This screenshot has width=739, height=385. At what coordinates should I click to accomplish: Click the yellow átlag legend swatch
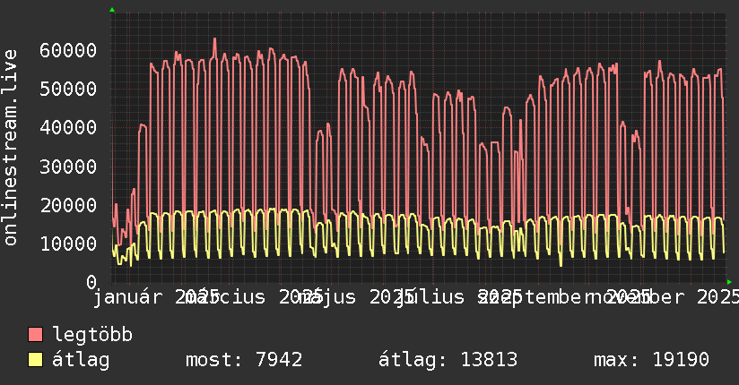click(x=35, y=360)
